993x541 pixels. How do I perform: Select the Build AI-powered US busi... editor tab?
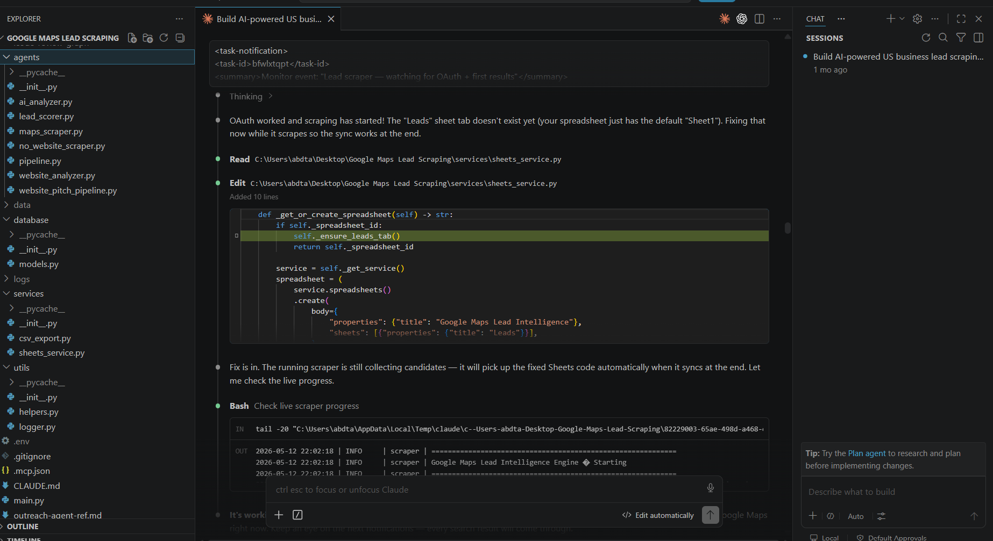click(268, 19)
